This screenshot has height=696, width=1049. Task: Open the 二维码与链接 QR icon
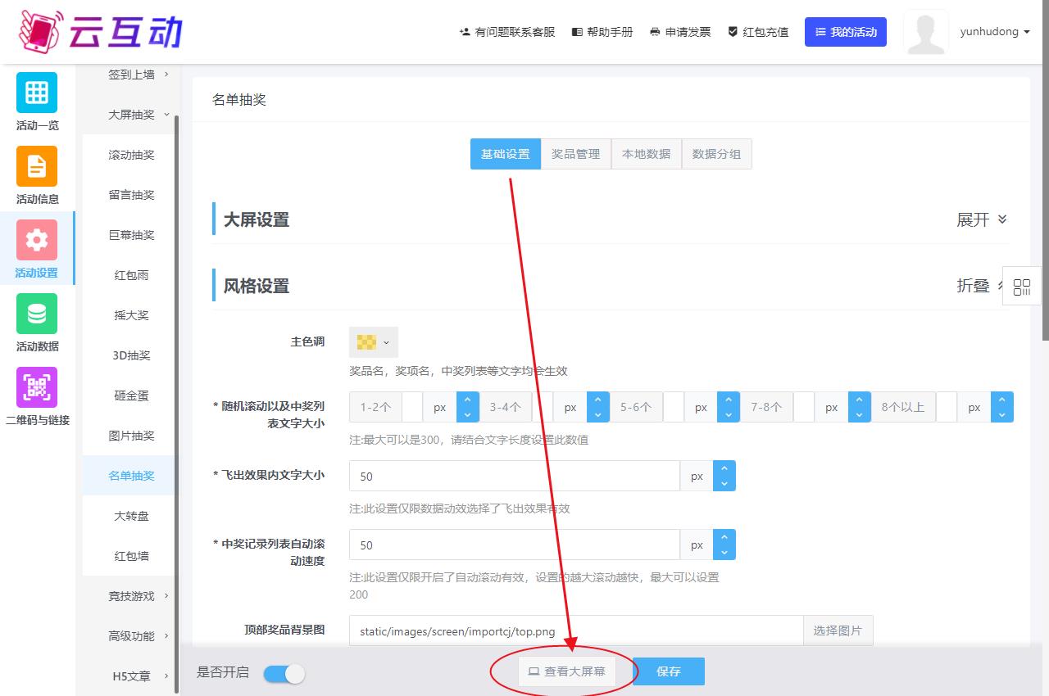tap(37, 387)
